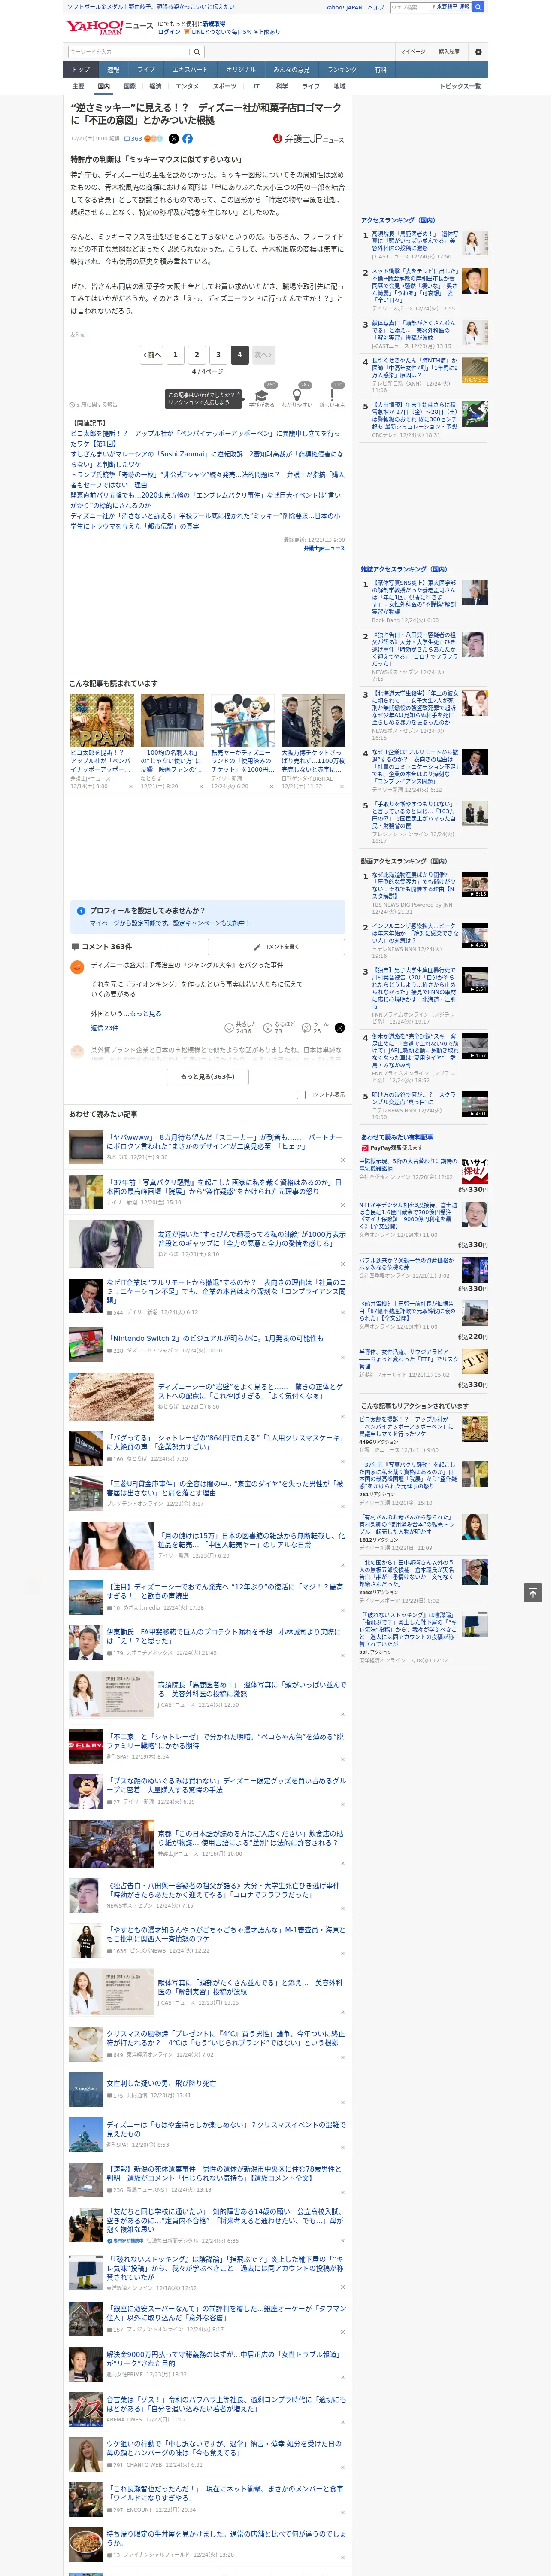Viewport: 551px width, 2576px height.
Task: Open the Mickey and Minnie article thumbnail
Action: click(243, 721)
